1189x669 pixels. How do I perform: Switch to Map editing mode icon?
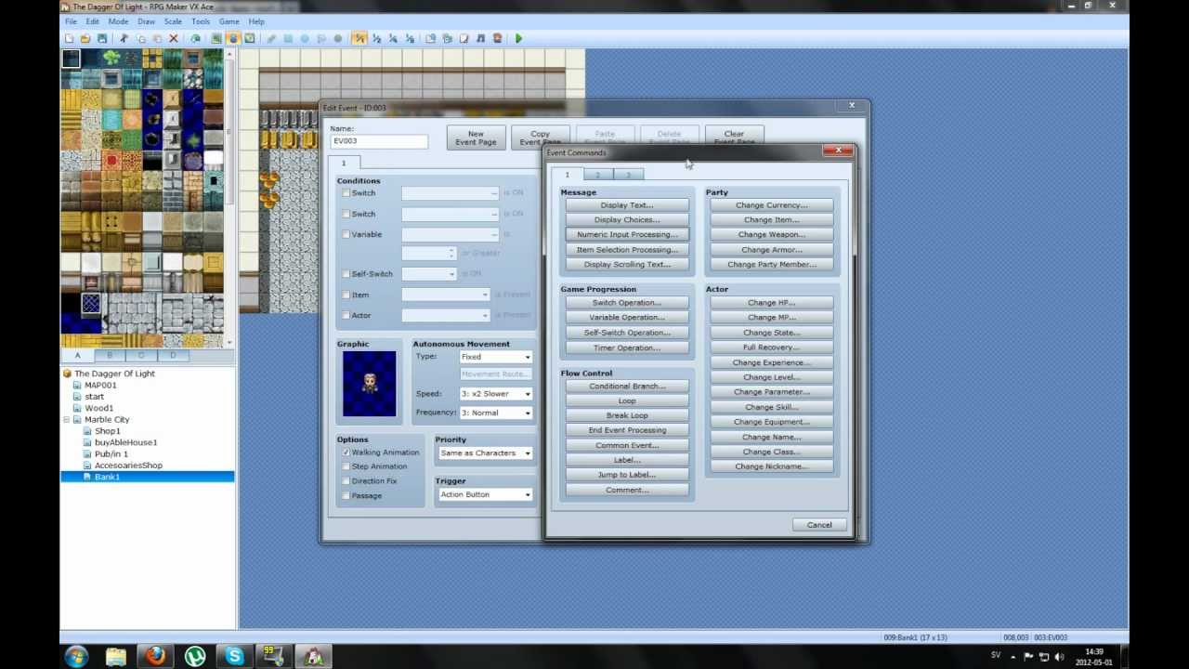(x=217, y=38)
